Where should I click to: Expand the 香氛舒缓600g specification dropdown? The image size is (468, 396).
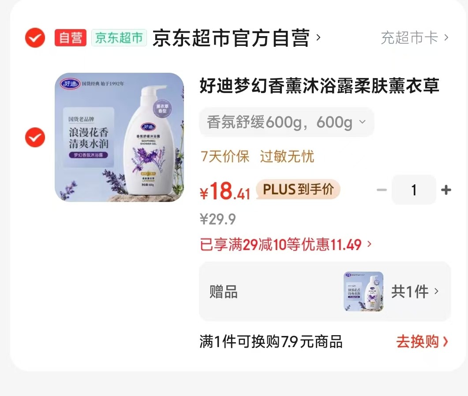pyautogui.click(x=286, y=122)
